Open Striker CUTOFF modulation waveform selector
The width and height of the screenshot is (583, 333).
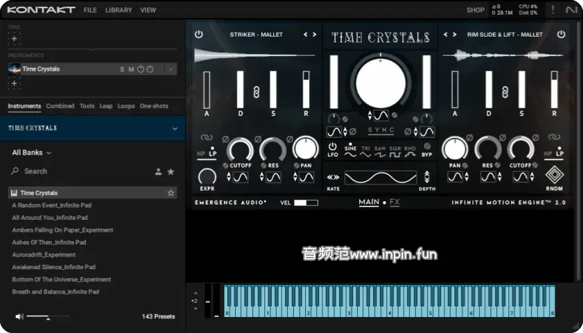(x=240, y=177)
